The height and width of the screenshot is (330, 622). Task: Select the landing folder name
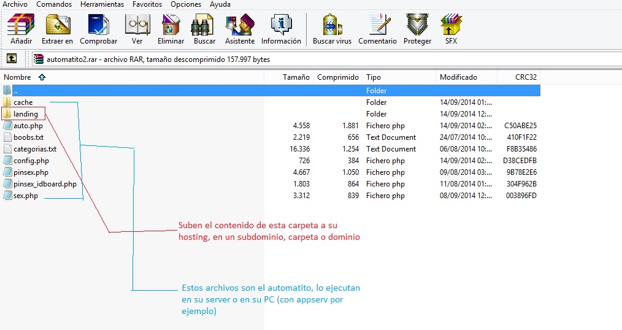[x=26, y=114]
